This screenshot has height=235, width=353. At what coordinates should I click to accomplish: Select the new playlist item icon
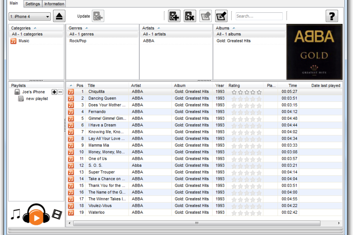[x=21, y=99]
